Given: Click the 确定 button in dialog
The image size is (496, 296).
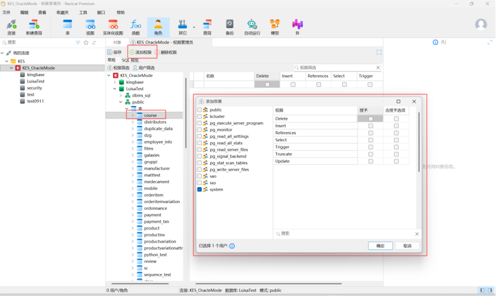Looking at the screenshot, I should click(380, 246).
